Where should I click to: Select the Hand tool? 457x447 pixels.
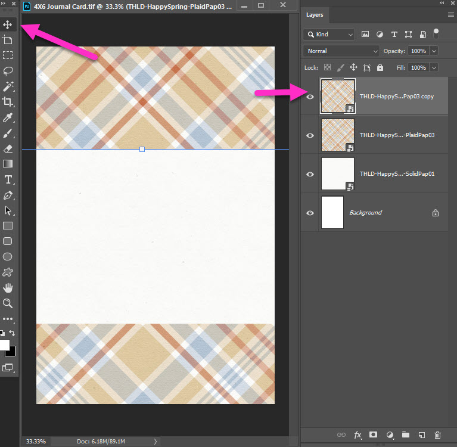[8, 288]
